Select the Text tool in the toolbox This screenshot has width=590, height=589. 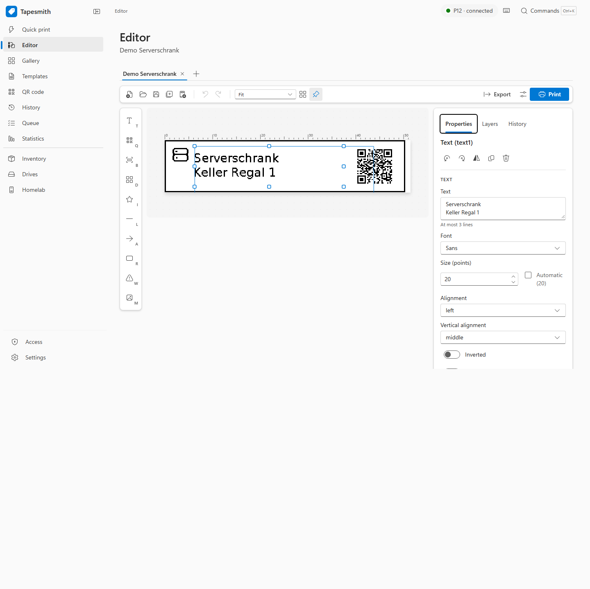tap(130, 121)
